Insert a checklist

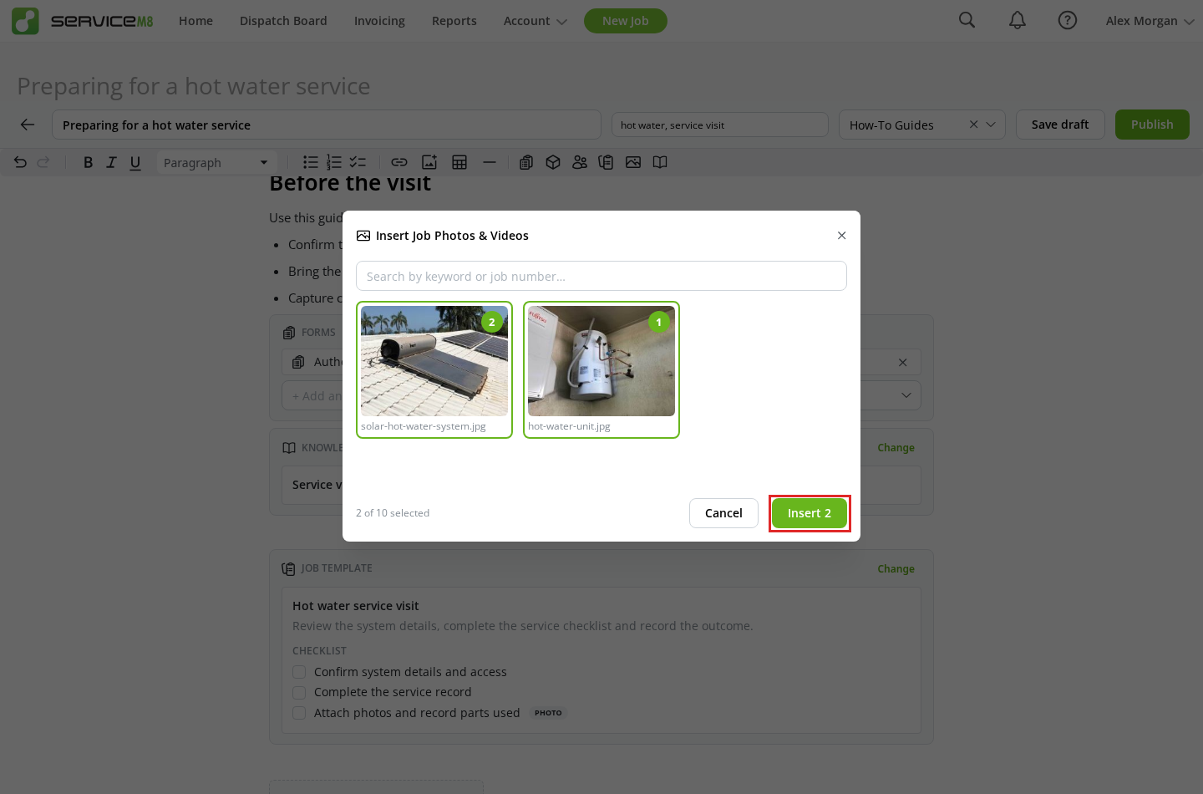[358, 162]
